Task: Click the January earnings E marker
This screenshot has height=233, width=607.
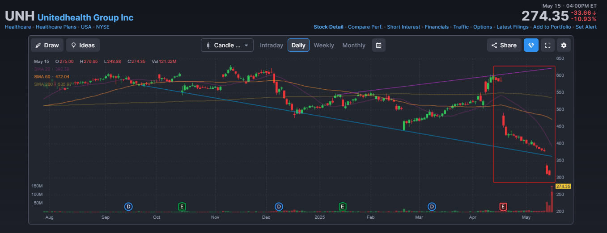Action: (x=342, y=207)
